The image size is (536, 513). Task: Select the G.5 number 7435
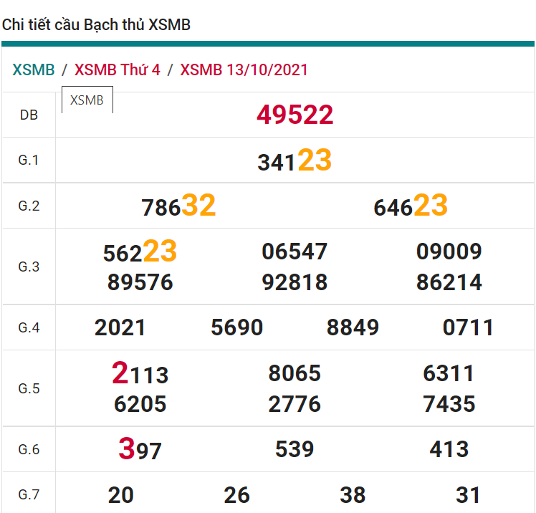(449, 404)
